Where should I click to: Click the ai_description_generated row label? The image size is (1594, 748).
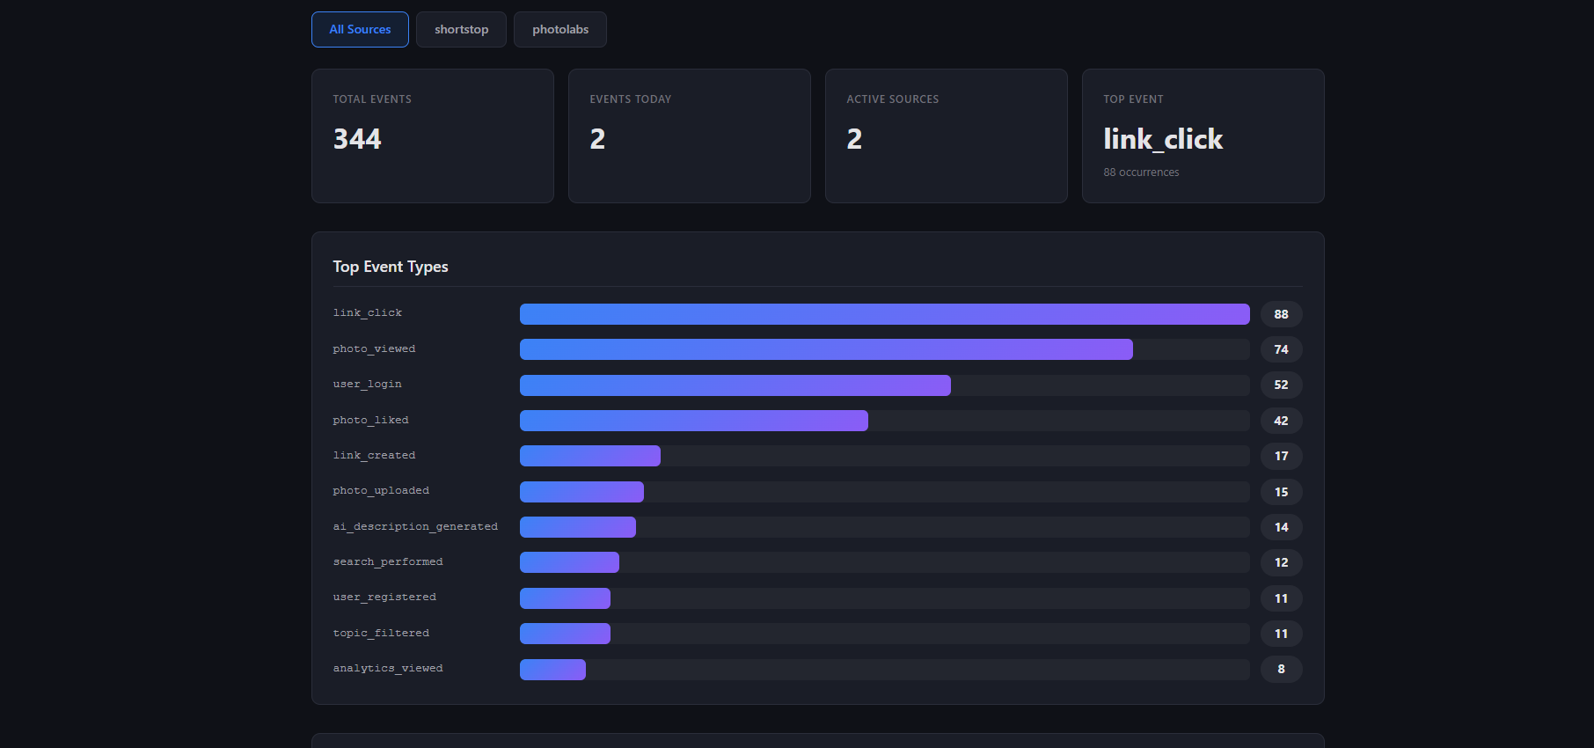[415, 527]
